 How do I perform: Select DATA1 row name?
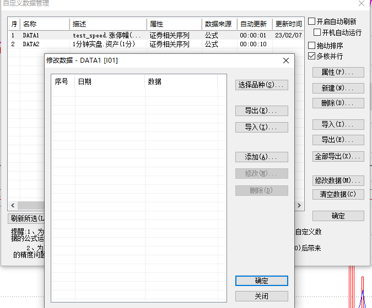pyautogui.click(x=31, y=35)
